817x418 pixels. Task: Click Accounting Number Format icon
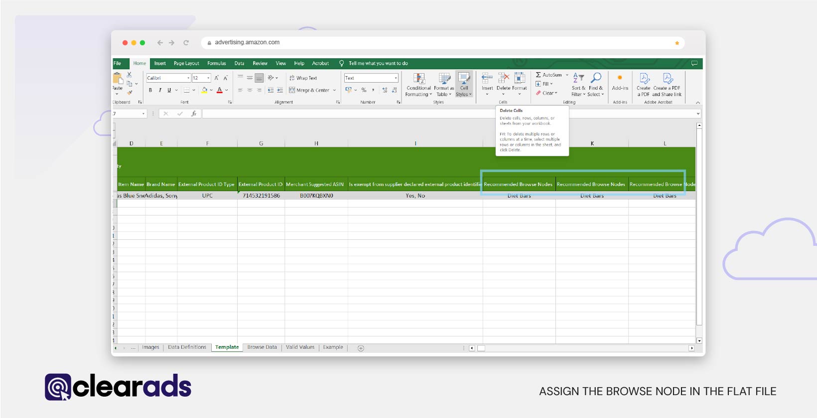pyautogui.click(x=349, y=90)
